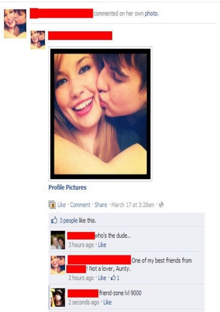Open the large profile avatar at top left

(15, 24)
